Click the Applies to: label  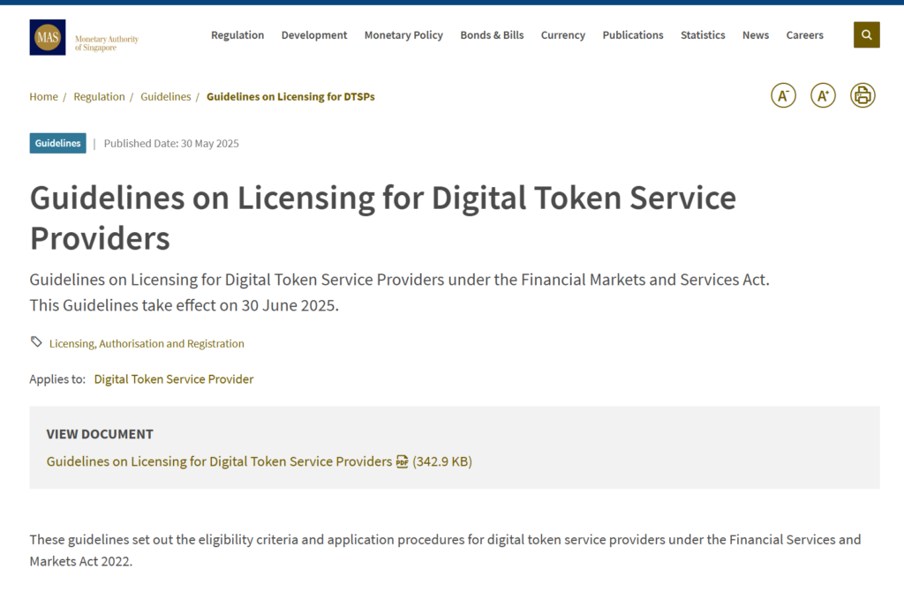[x=57, y=379]
